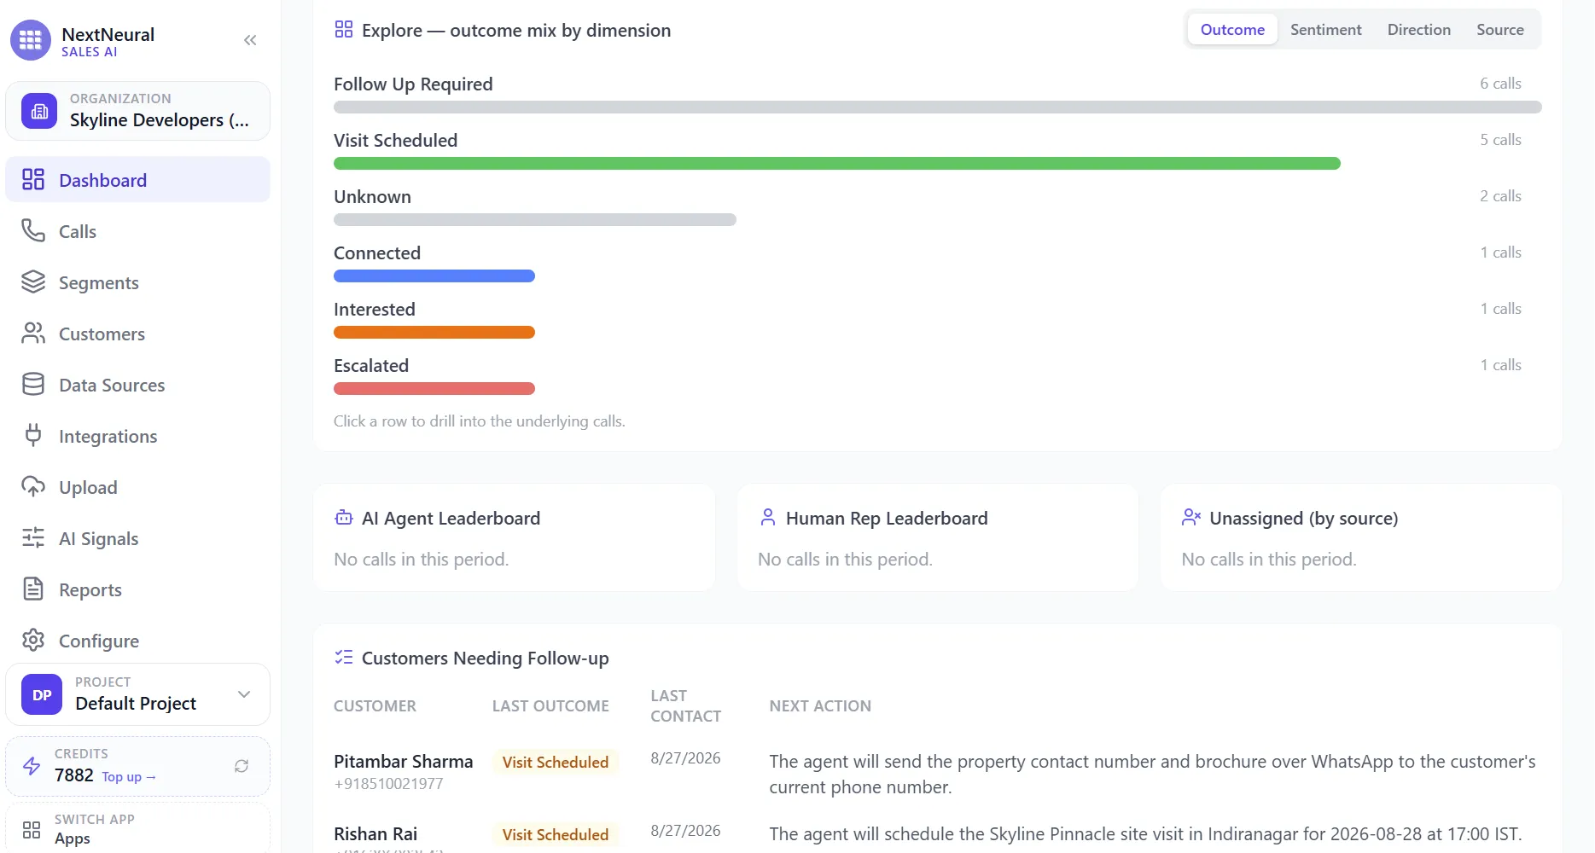Click the Customers Needing Follow-up checklist icon
Image resolution: width=1595 pixels, height=853 pixels.
coord(344,657)
